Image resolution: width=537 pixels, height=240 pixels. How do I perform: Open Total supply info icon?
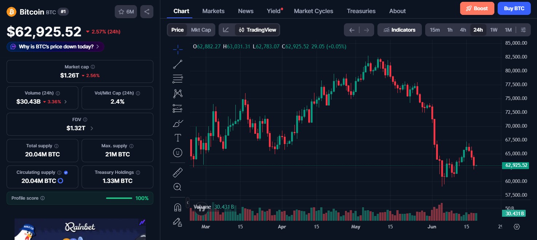tap(56, 146)
